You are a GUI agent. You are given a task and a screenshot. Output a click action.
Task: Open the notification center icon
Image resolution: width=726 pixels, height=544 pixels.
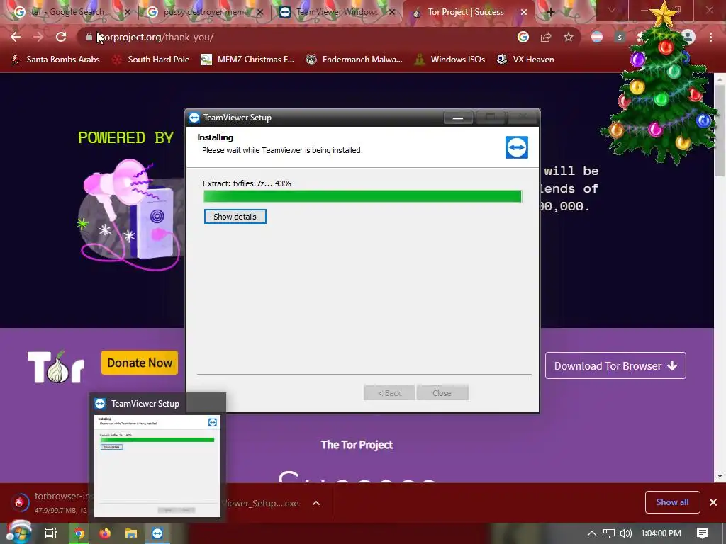point(703,533)
